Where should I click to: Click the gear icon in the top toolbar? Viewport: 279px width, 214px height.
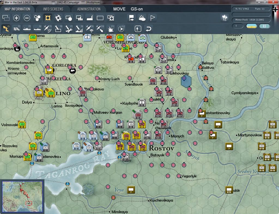click(58, 18)
